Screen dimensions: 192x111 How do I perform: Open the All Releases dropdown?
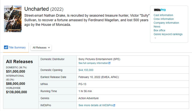41,48
